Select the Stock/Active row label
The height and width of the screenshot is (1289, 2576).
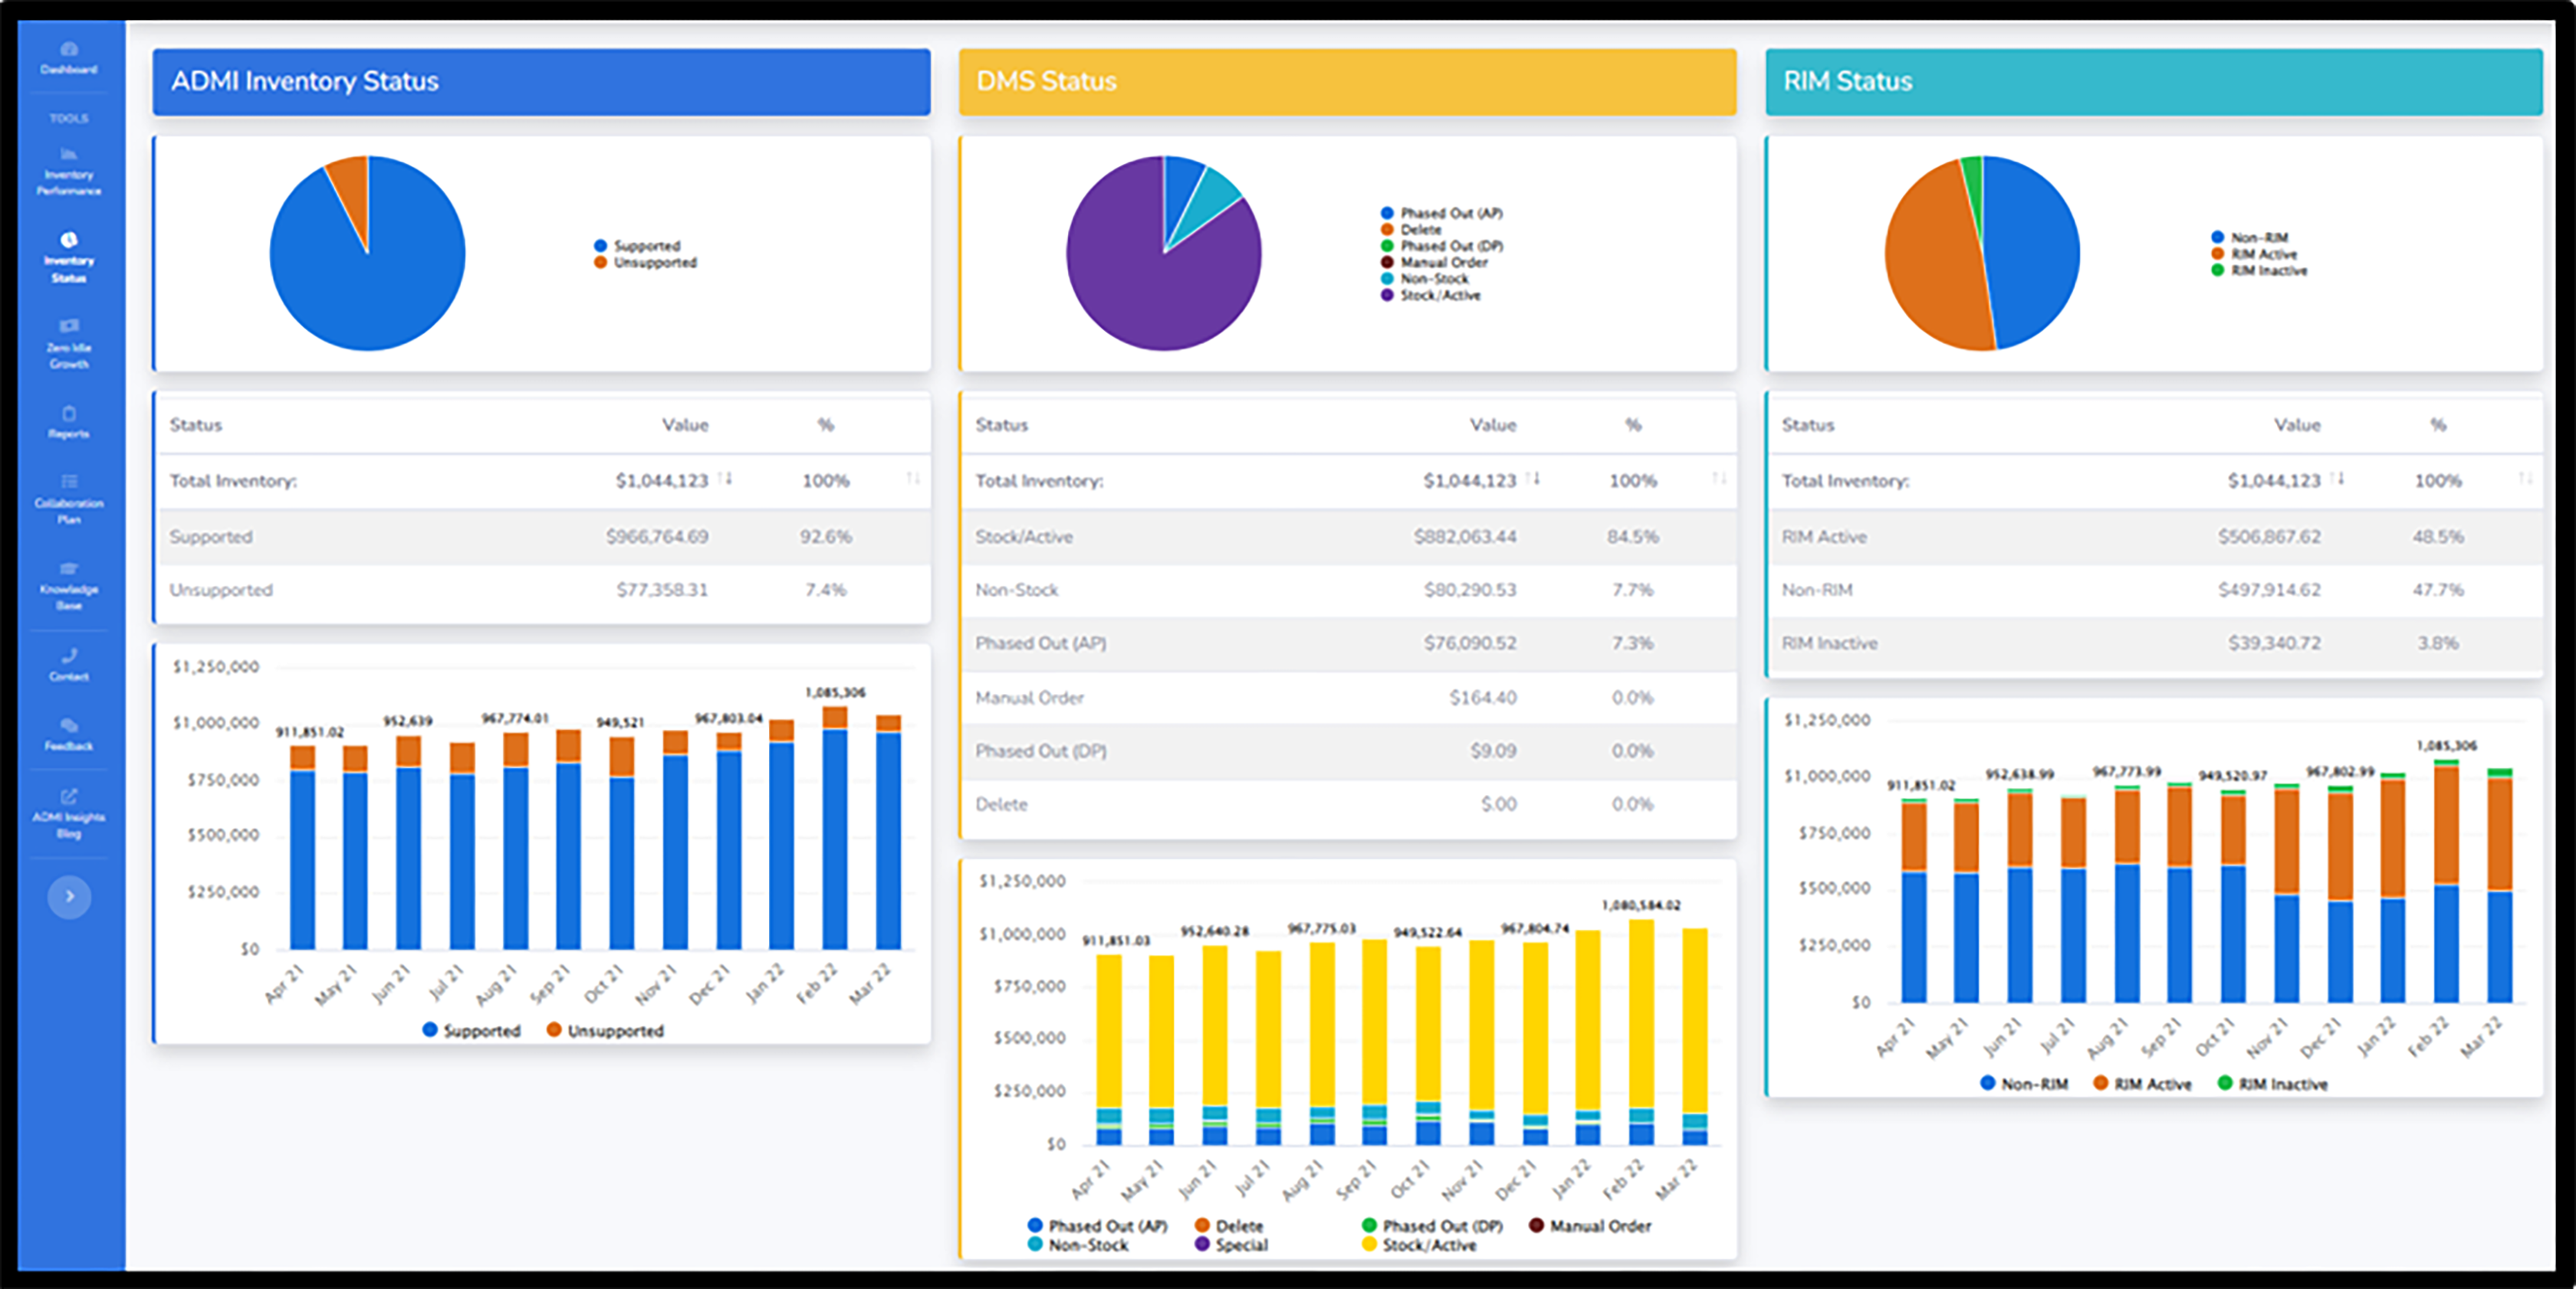pos(1024,538)
